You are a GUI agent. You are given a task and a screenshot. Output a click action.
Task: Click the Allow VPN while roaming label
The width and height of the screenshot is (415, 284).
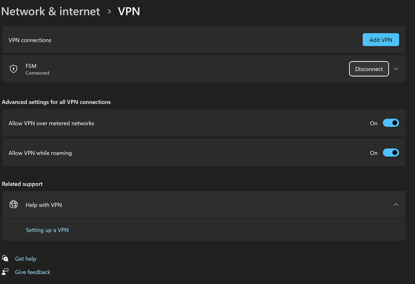40,153
